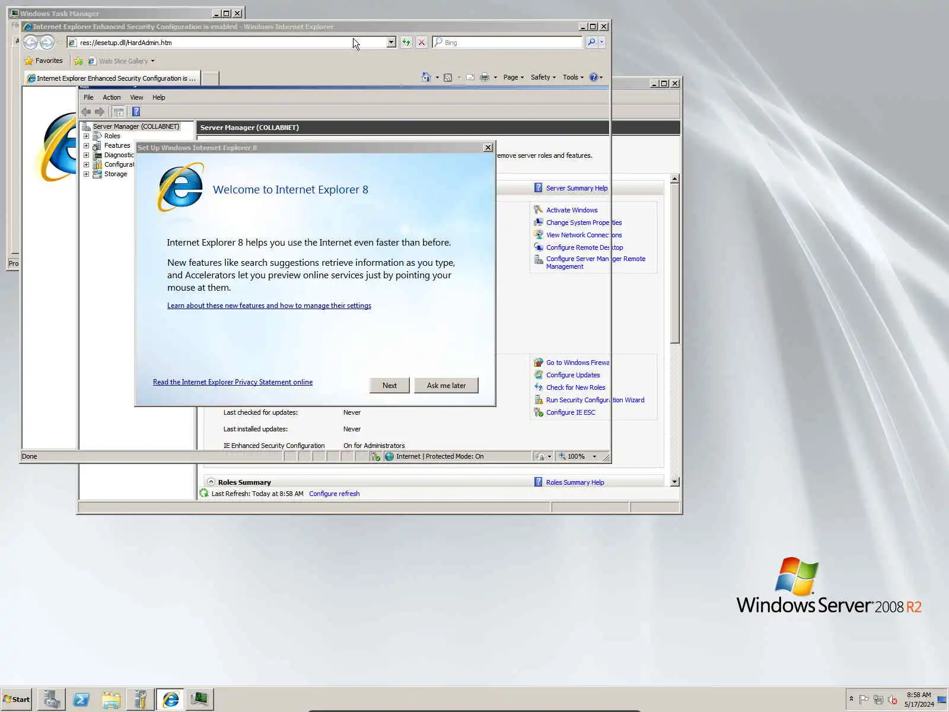The width and height of the screenshot is (949, 712).
Task: Click the Bing search magnifier button
Action: click(591, 42)
